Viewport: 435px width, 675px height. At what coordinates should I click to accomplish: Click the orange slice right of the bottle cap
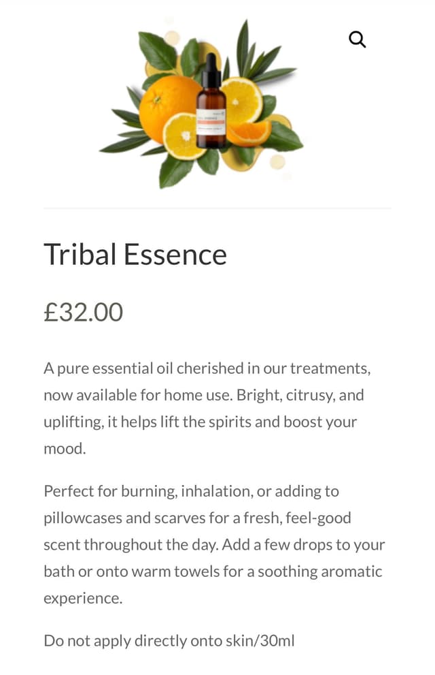(243, 99)
